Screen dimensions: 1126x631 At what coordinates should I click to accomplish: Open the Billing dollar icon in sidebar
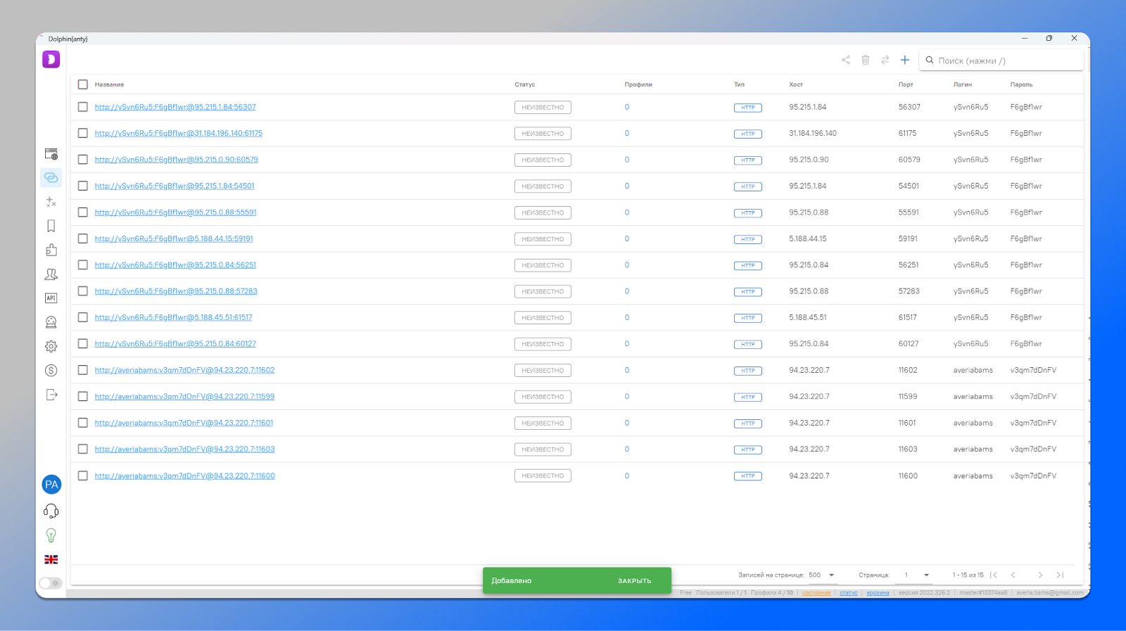pos(51,371)
